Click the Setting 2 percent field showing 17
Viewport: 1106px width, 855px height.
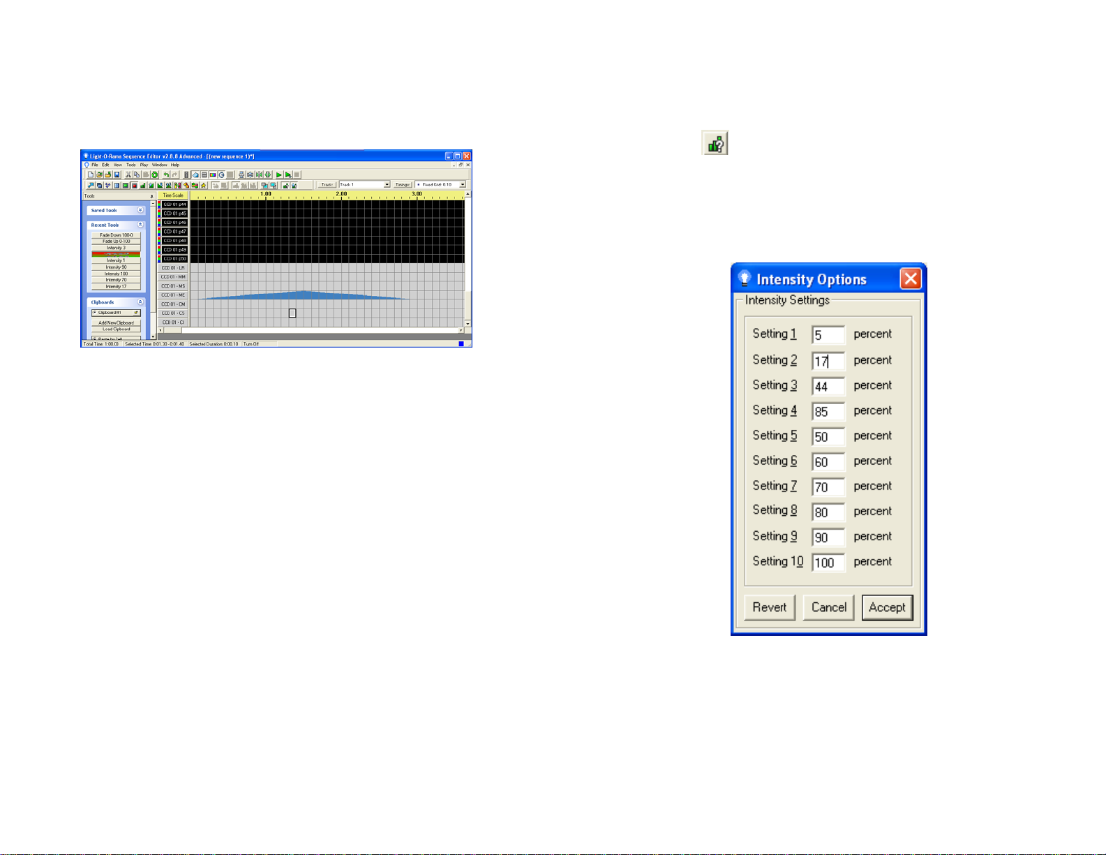828,361
